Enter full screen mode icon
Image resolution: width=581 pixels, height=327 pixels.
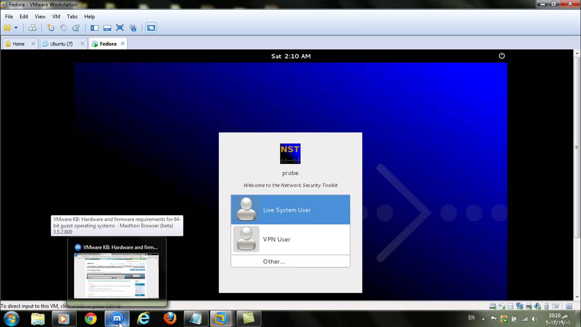coord(120,28)
